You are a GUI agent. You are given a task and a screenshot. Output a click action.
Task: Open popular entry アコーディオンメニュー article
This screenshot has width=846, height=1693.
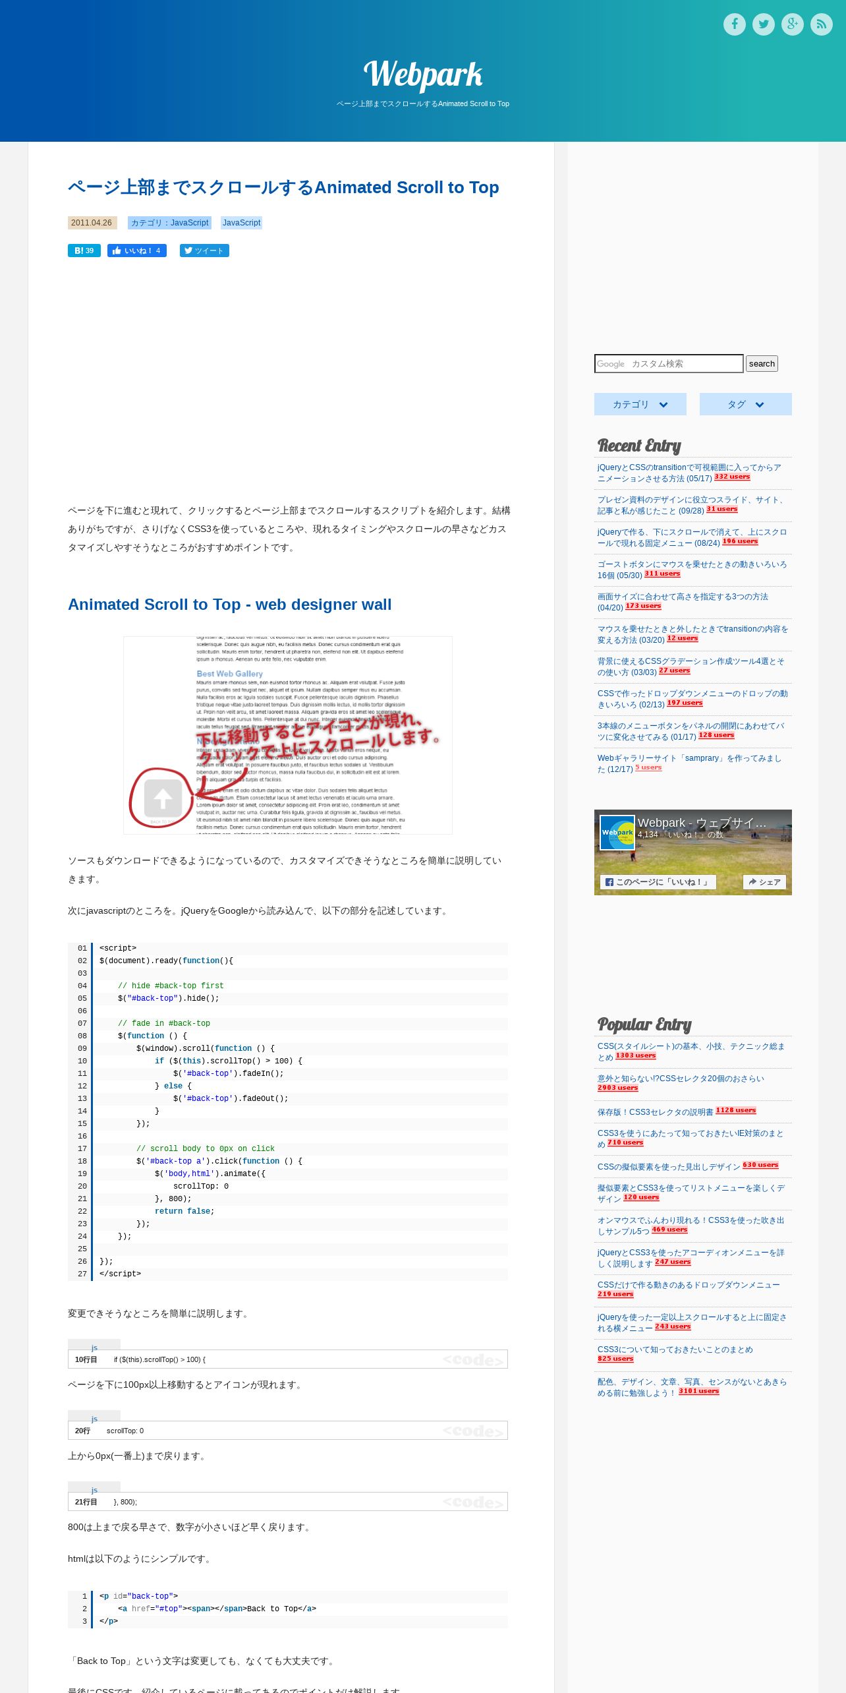click(691, 1258)
